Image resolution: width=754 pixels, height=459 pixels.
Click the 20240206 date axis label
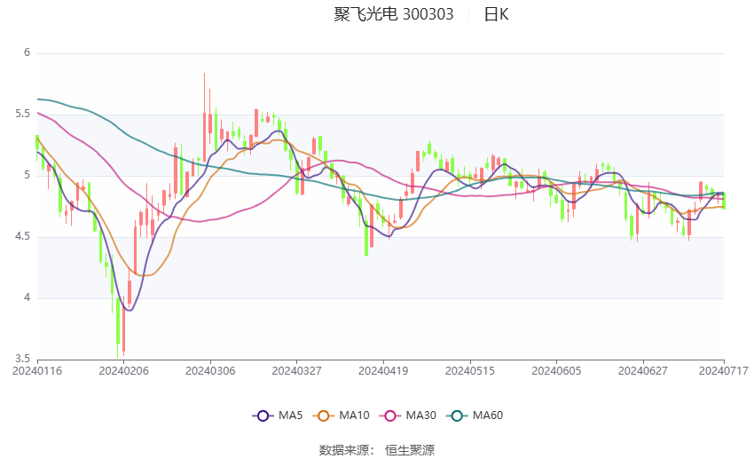(123, 371)
